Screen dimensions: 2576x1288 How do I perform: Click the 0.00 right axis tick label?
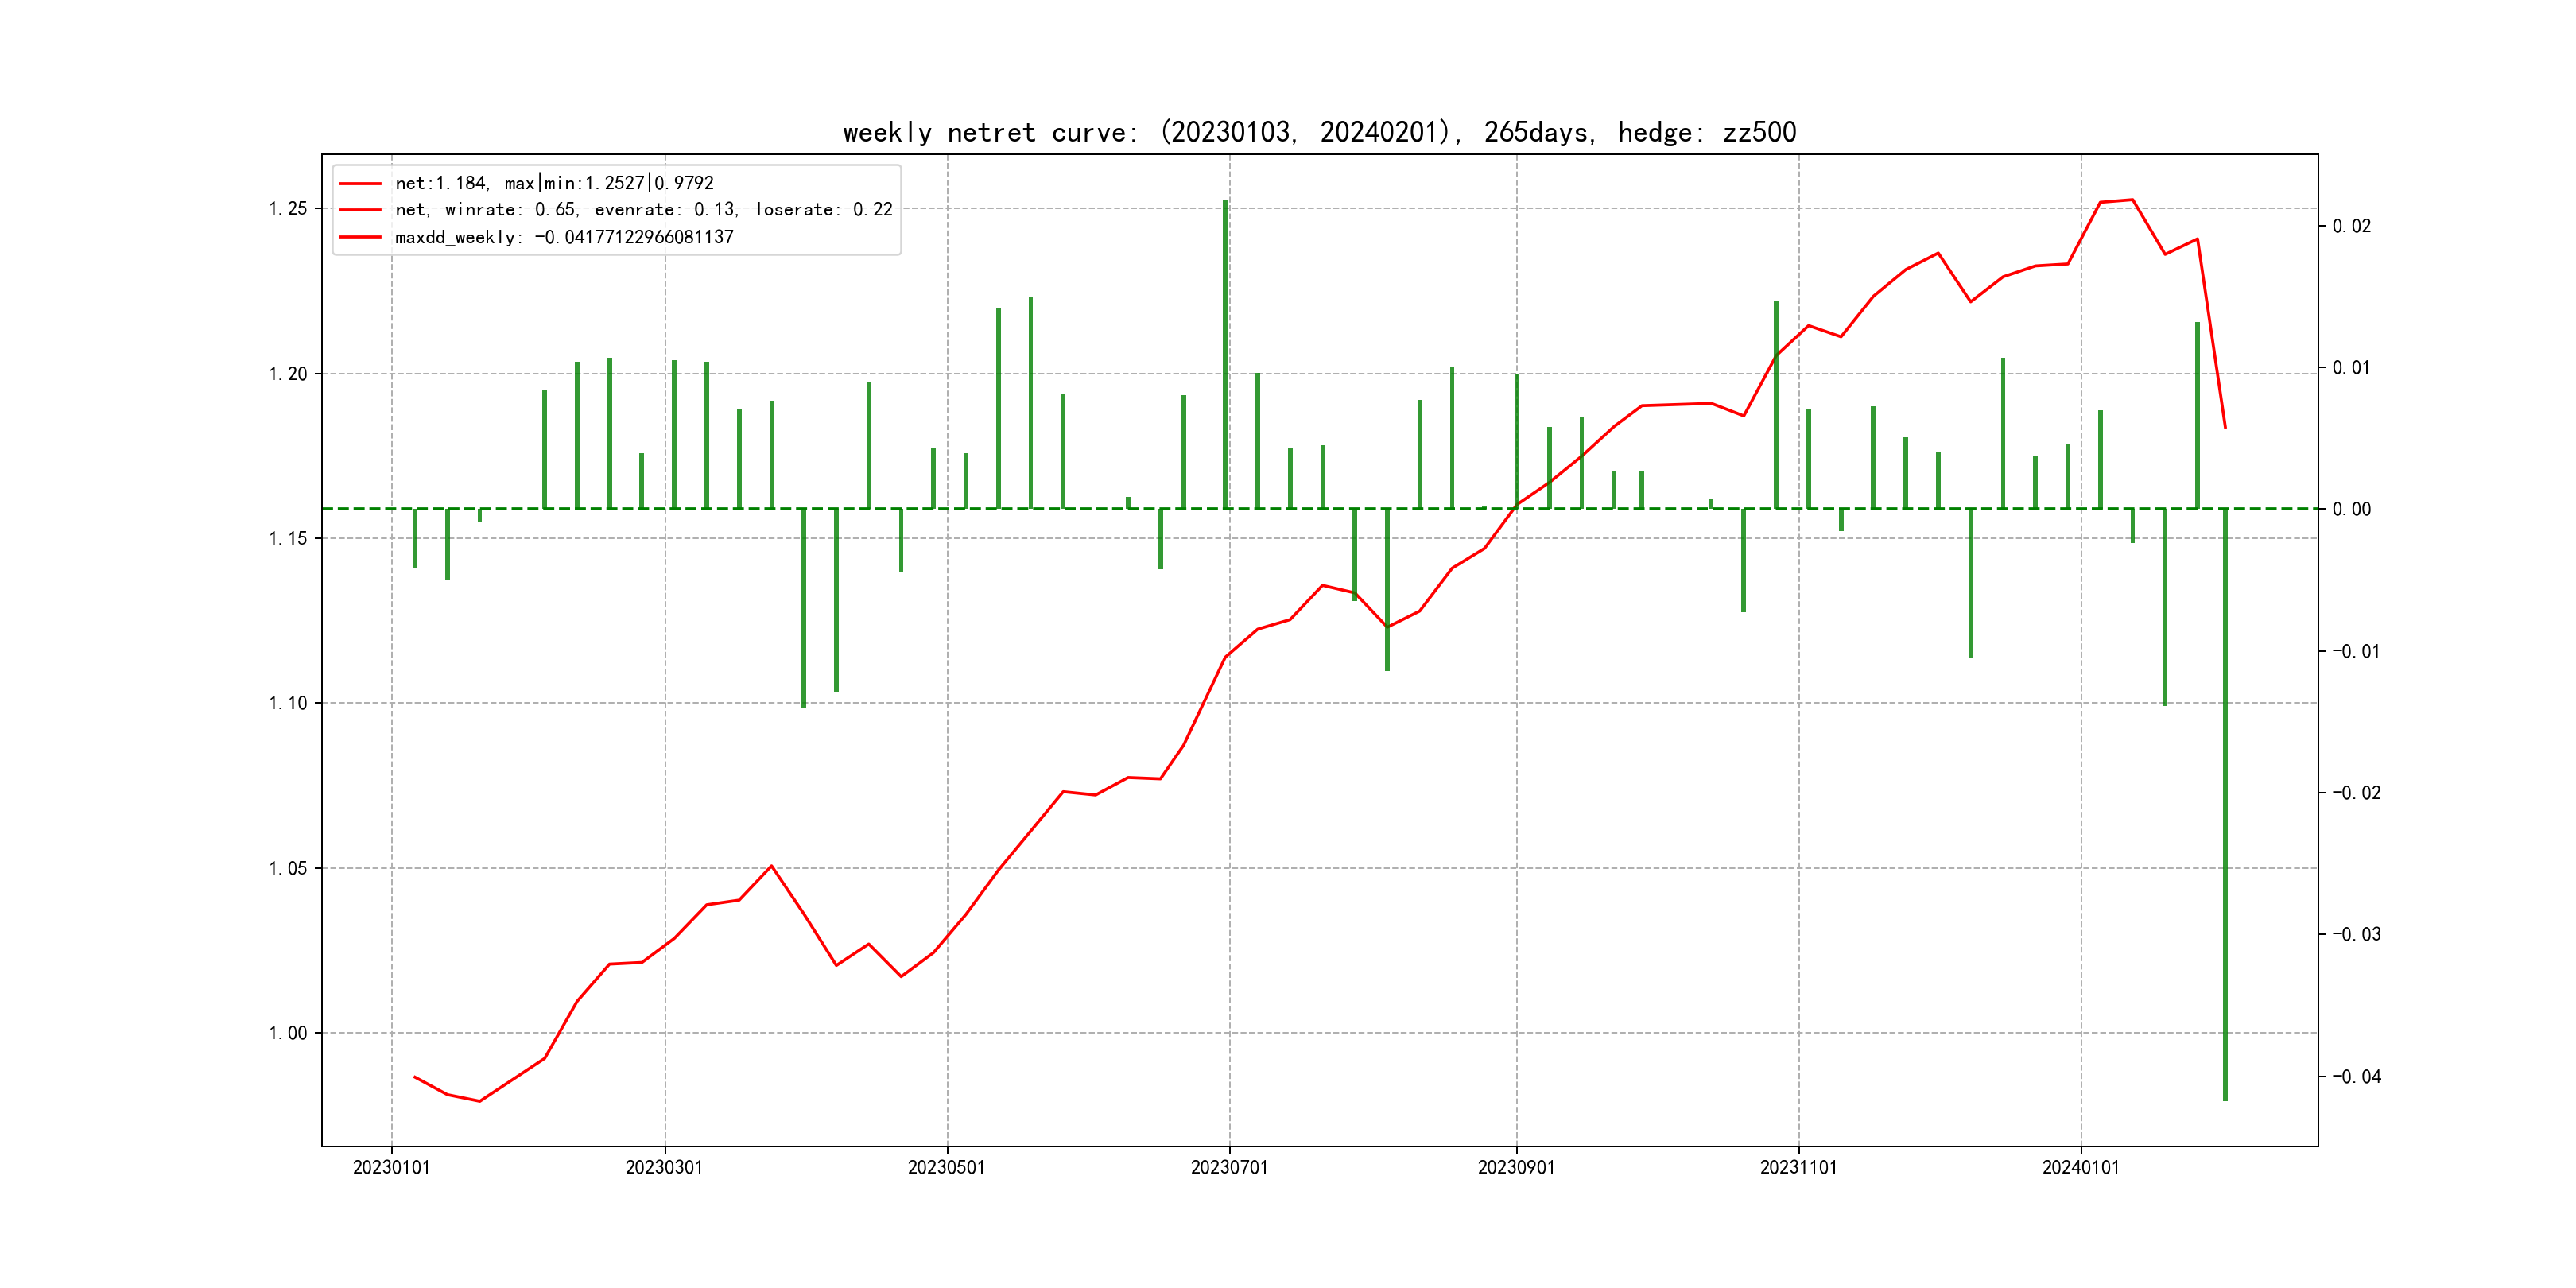click(x=2351, y=509)
